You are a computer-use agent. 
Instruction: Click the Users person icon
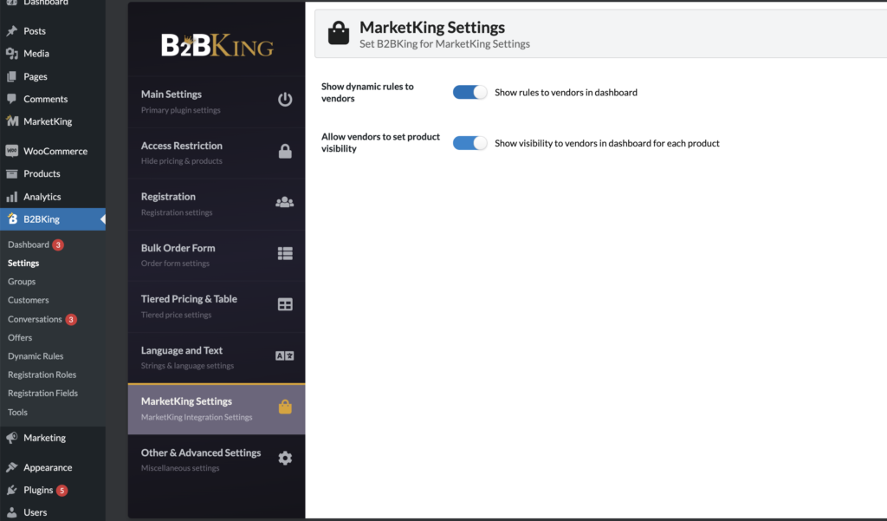(x=12, y=512)
